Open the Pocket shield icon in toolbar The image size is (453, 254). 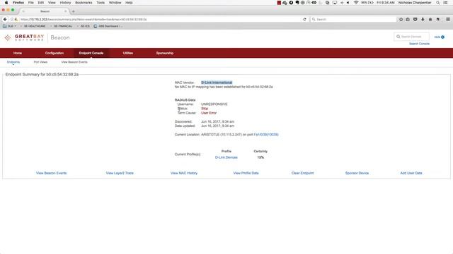click(x=415, y=19)
